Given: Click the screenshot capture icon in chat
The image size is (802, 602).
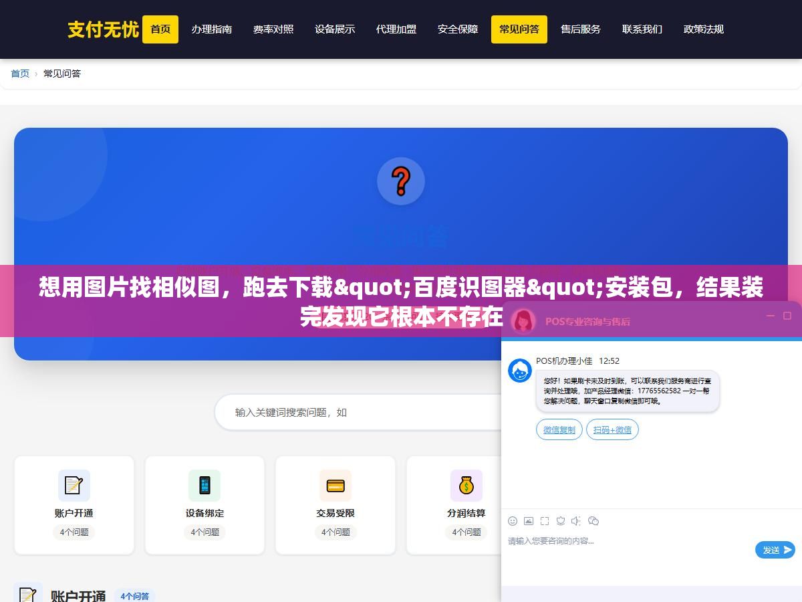Looking at the screenshot, I should pyautogui.click(x=545, y=521).
